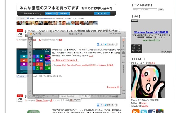
Task: Click the いいね button below the thumbnail
Action: point(21,76)
